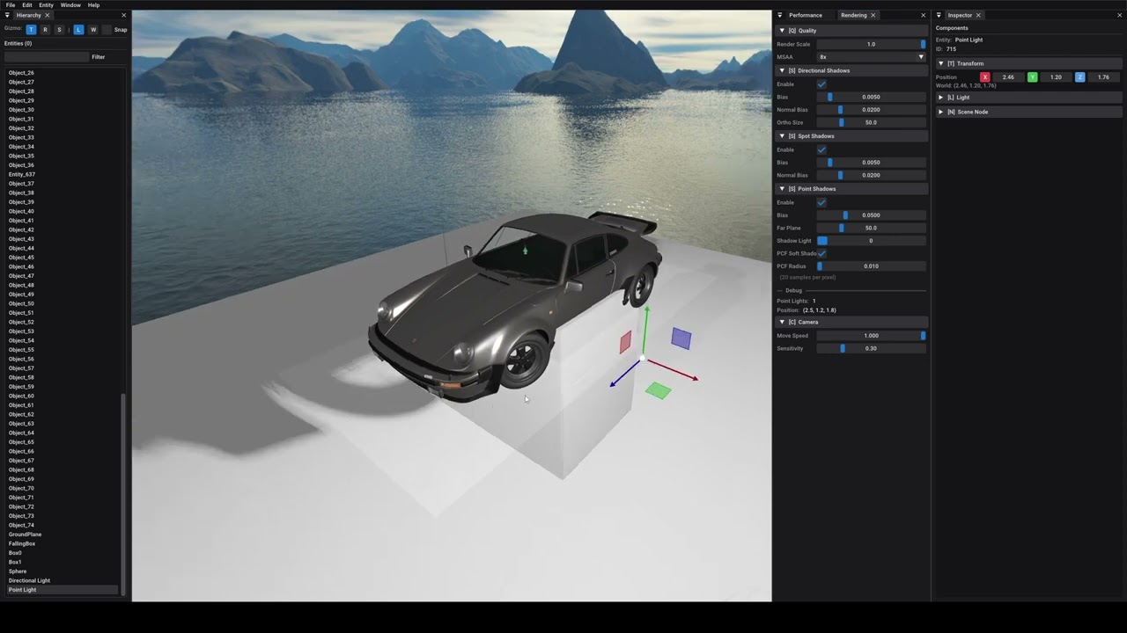
Task: Select Directional Light in the hierarchy
Action: coord(62,580)
